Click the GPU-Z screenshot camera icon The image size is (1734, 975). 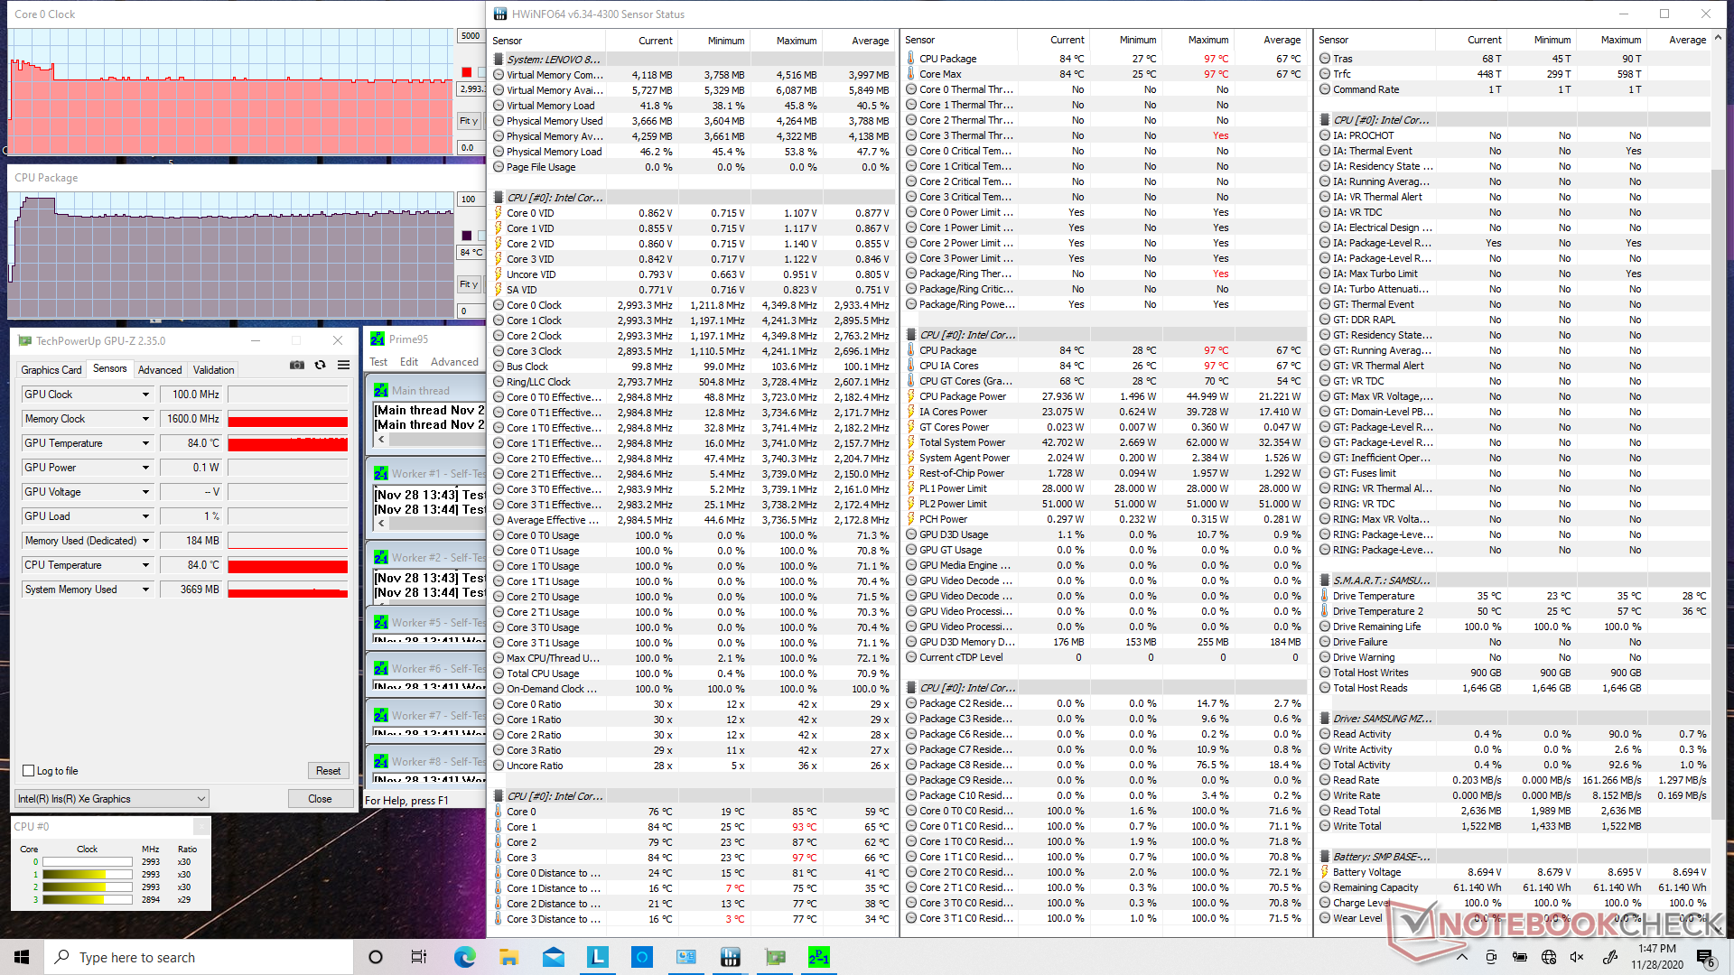coord(296,366)
